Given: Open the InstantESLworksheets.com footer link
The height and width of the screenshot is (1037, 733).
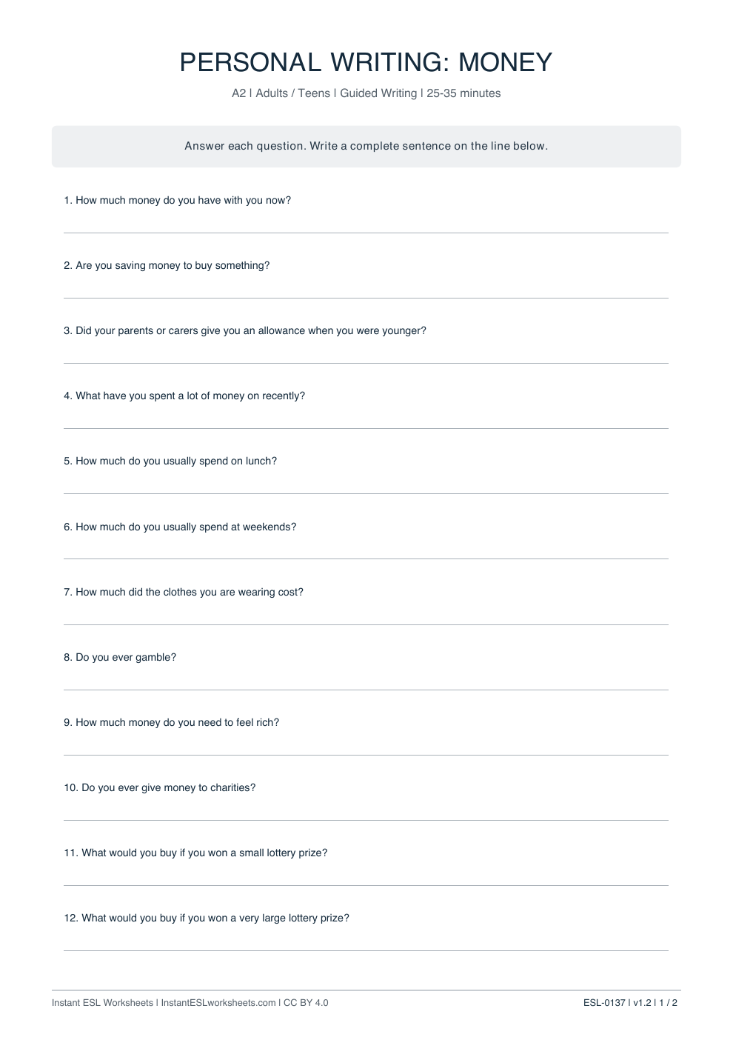Looking at the screenshot, I should pyautogui.click(x=218, y=1003).
